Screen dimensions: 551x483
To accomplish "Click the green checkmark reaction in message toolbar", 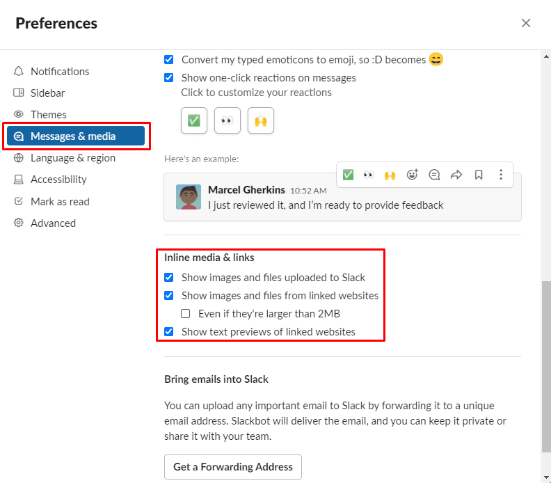I will 348,175.
